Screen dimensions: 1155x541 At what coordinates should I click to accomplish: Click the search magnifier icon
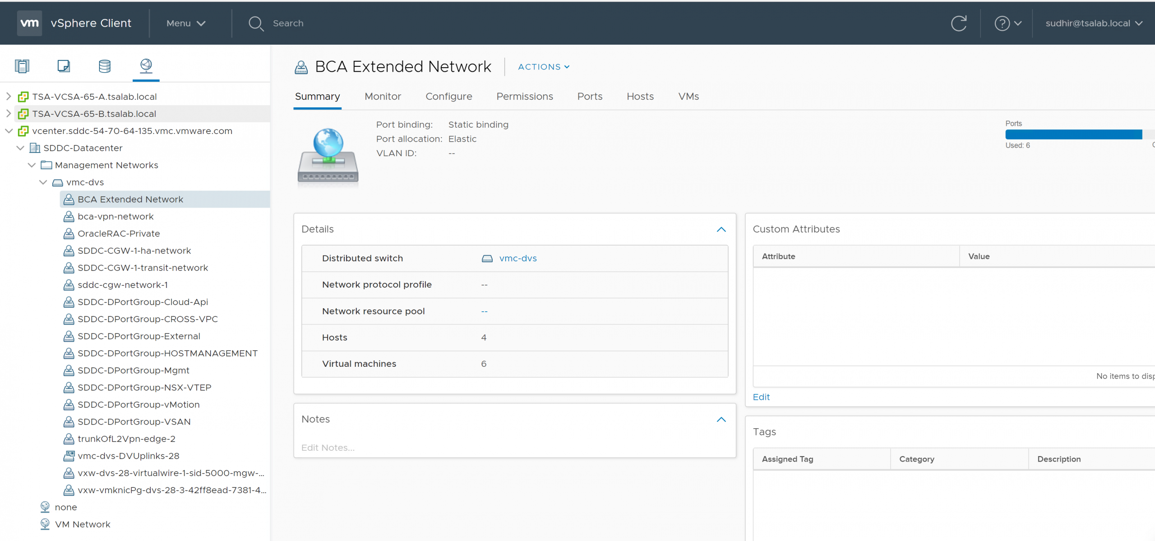(256, 23)
